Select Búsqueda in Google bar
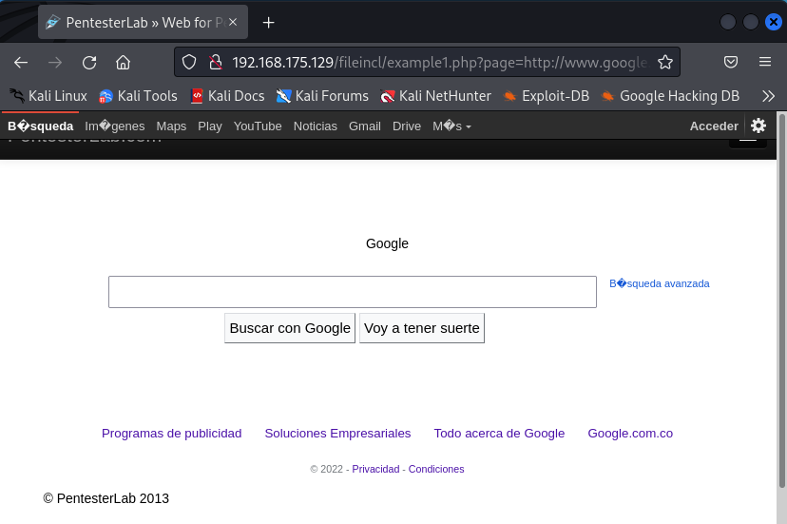 coord(41,126)
